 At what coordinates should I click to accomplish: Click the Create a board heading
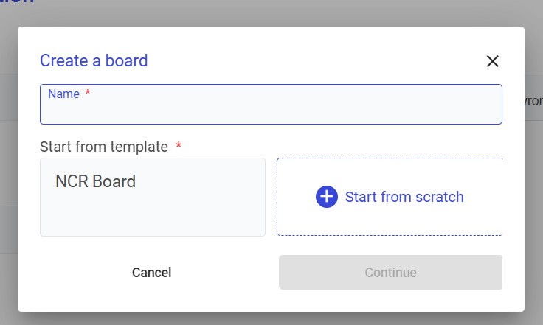pos(94,60)
